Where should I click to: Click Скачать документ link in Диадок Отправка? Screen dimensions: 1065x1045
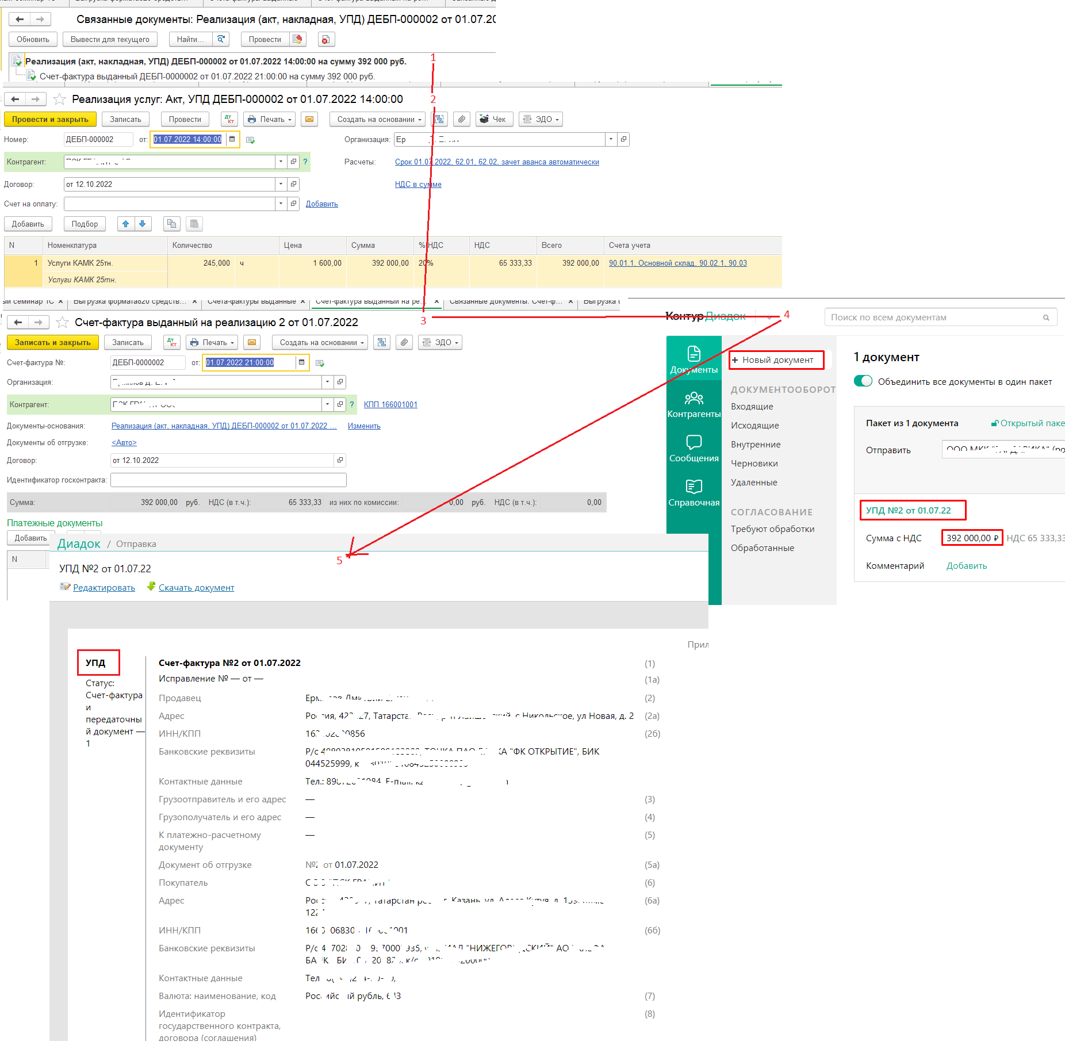[x=196, y=588]
